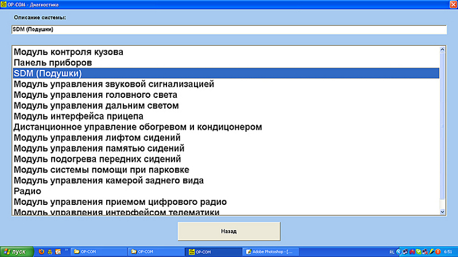Image resolution: width=458 pixels, height=257 pixels.
Task: Choose 'Модуль управления приемом цифрового радио'
Action: (226, 202)
